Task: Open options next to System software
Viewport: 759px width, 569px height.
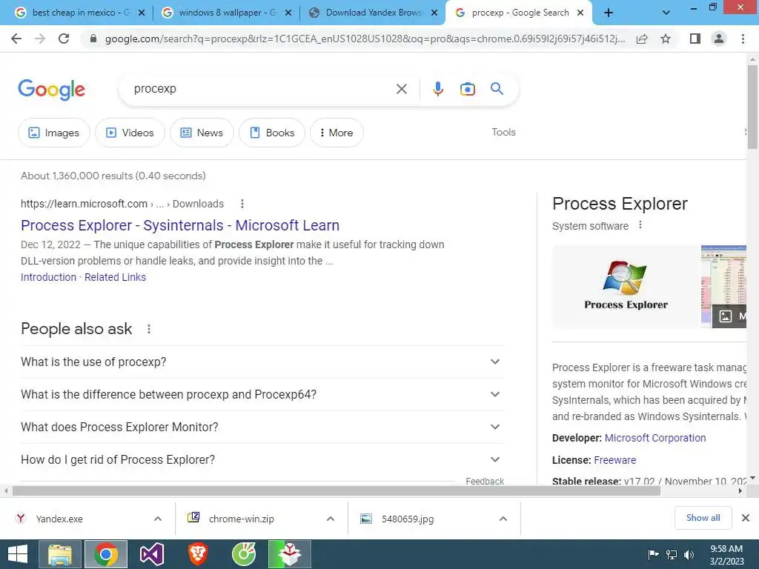Action: pos(640,225)
